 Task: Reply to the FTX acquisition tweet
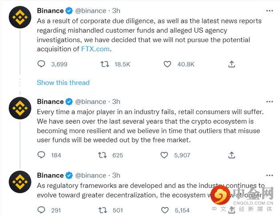[41, 64]
